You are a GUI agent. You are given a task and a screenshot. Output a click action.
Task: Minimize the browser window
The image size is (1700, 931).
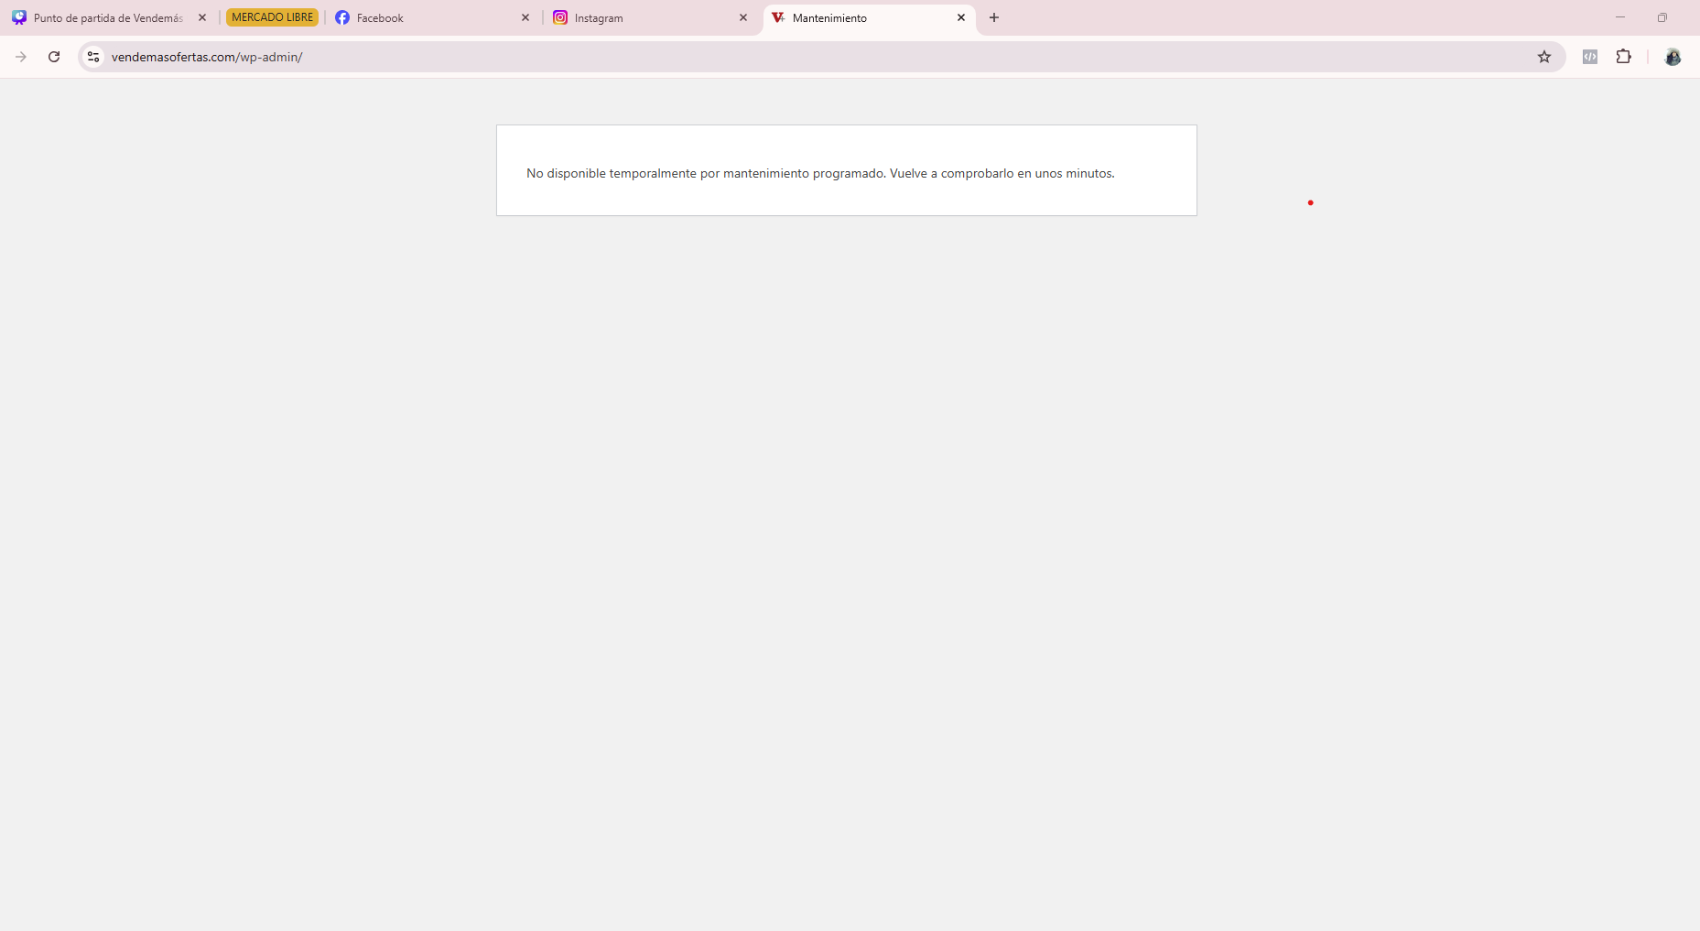click(x=1620, y=17)
